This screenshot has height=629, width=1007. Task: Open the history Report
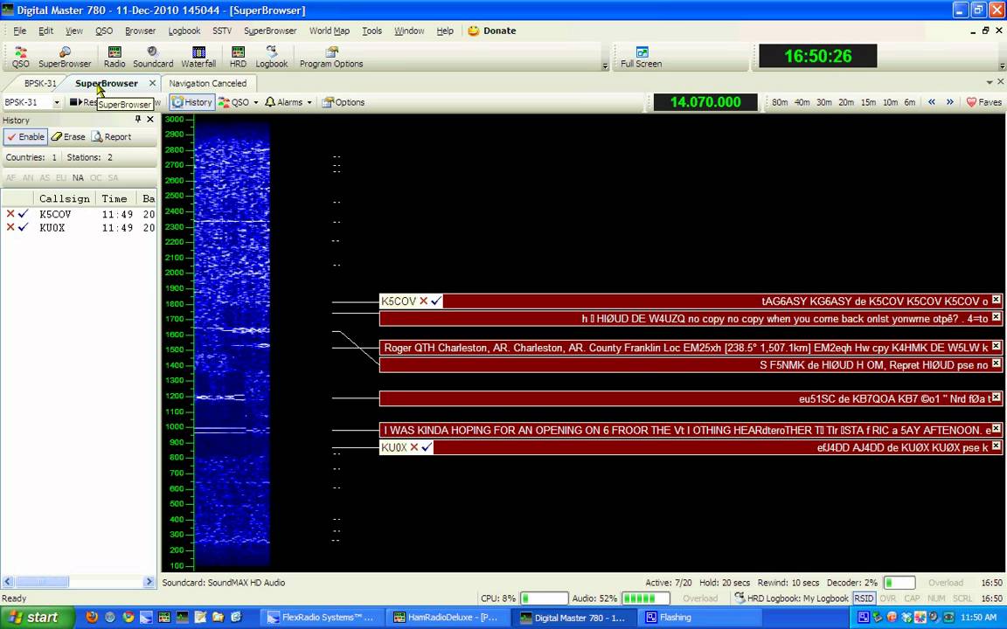pos(112,136)
